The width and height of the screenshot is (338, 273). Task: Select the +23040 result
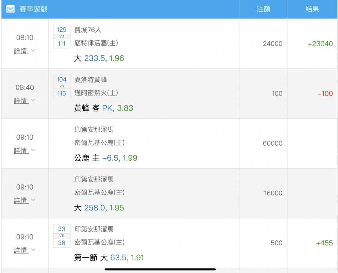pyautogui.click(x=320, y=44)
